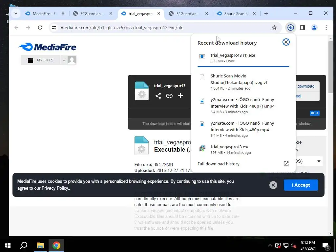View site information icon in address bar
The height and width of the screenshot is (252, 336).
coord(54,28)
